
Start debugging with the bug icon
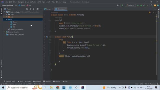coord(141,5)
